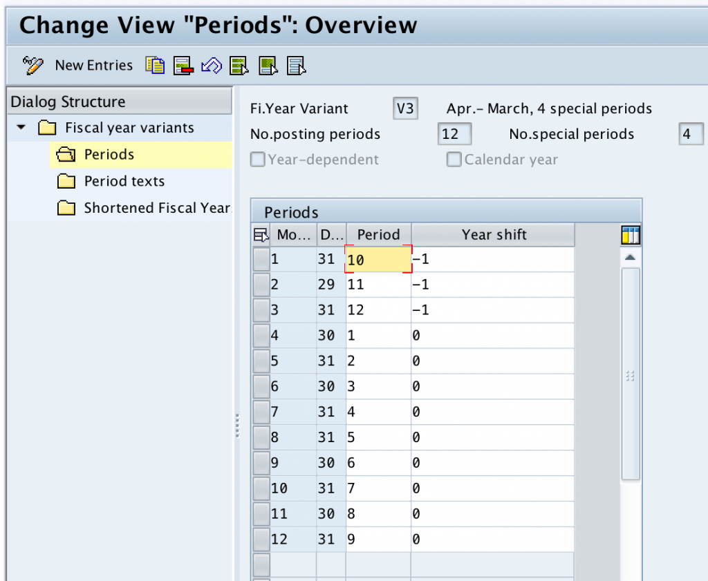Click the Year shift field for month 10
Image resolution: width=708 pixels, height=581 pixels.
click(492, 488)
